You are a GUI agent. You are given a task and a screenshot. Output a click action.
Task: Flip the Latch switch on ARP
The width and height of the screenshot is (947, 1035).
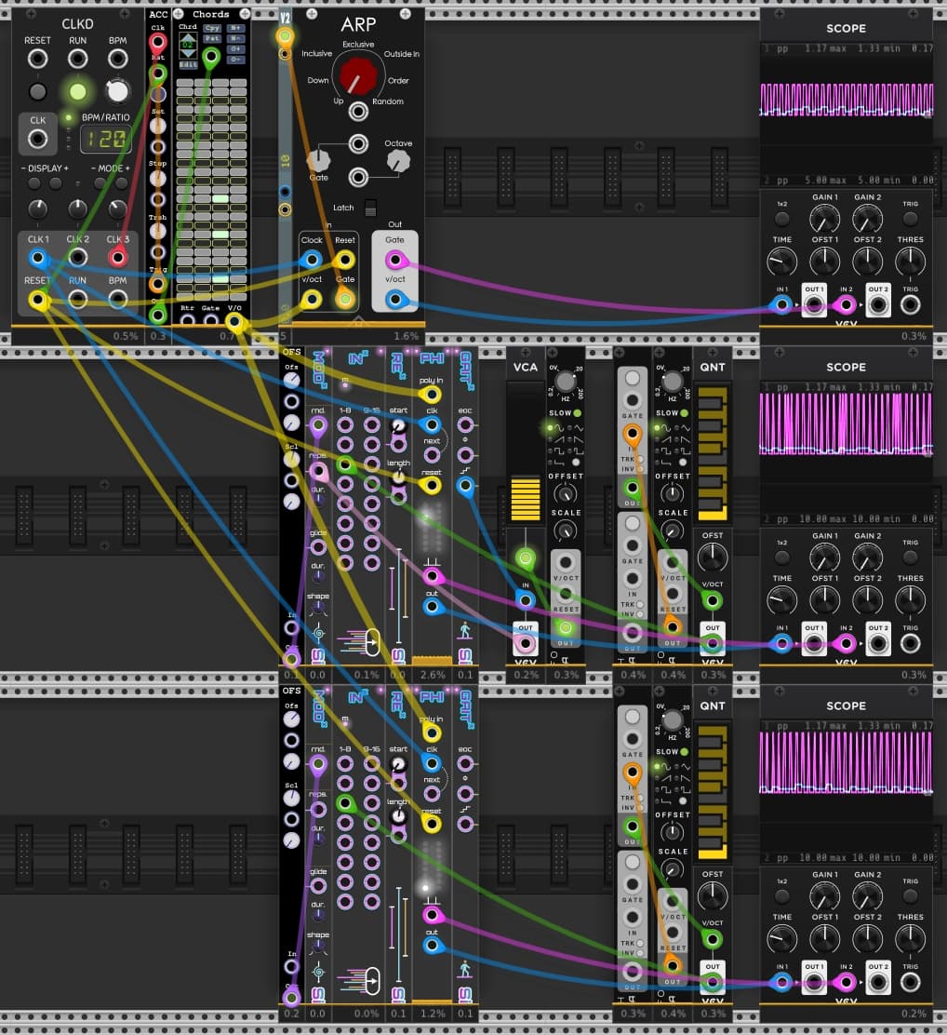click(372, 208)
